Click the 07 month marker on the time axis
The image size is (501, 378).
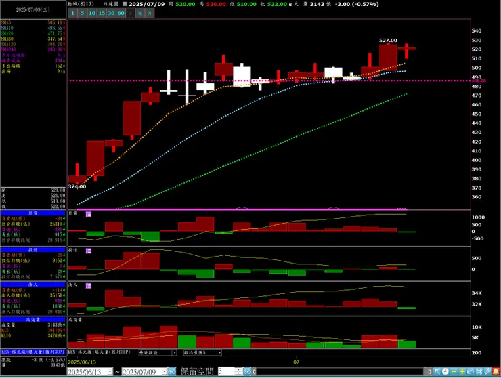pyautogui.click(x=297, y=362)
